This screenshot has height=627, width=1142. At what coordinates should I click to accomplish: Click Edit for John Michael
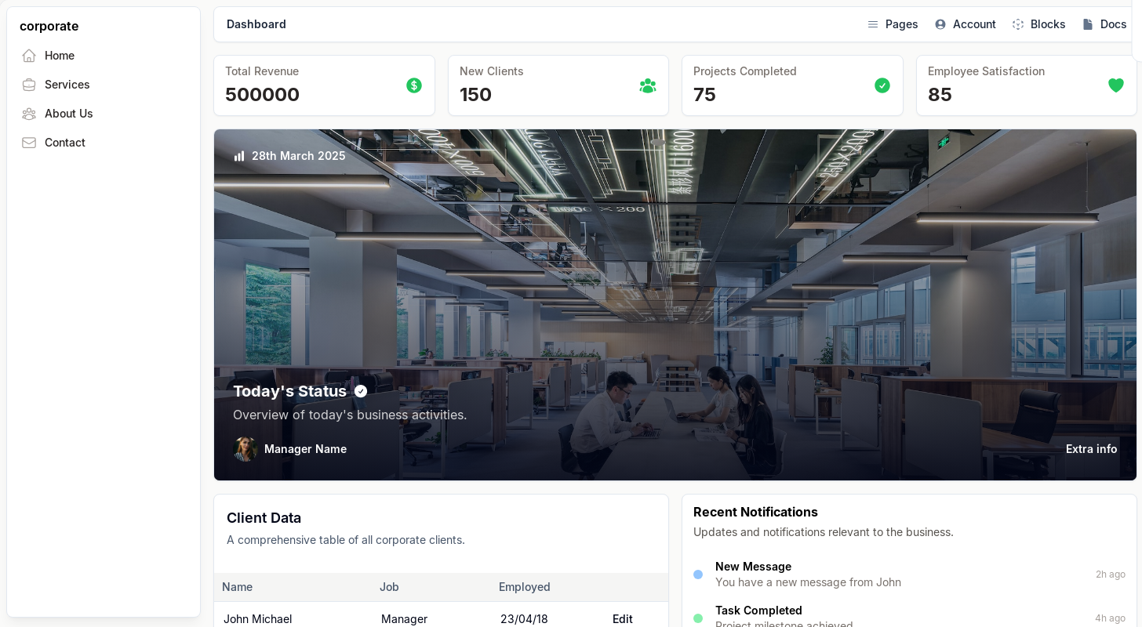(623, 619)
